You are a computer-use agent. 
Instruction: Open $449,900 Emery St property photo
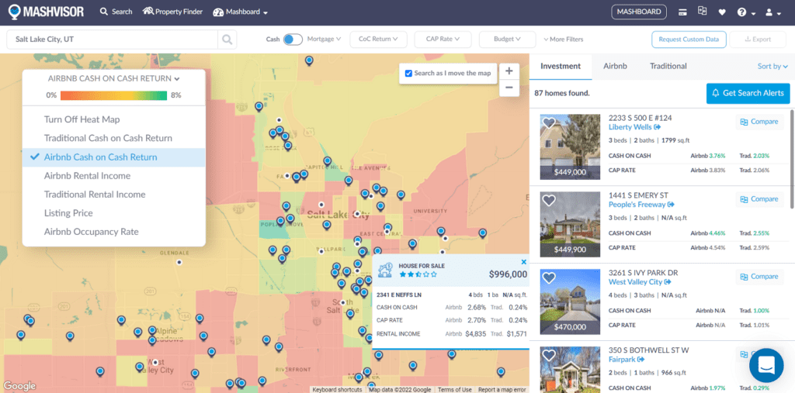click(x=570, y=224)
